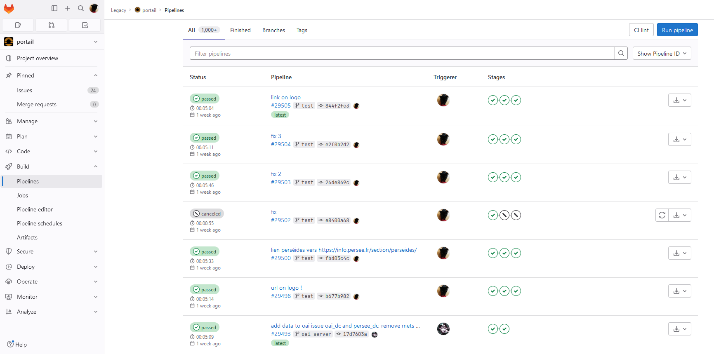Open pipeline #29500 link

[x=280, y=258]
